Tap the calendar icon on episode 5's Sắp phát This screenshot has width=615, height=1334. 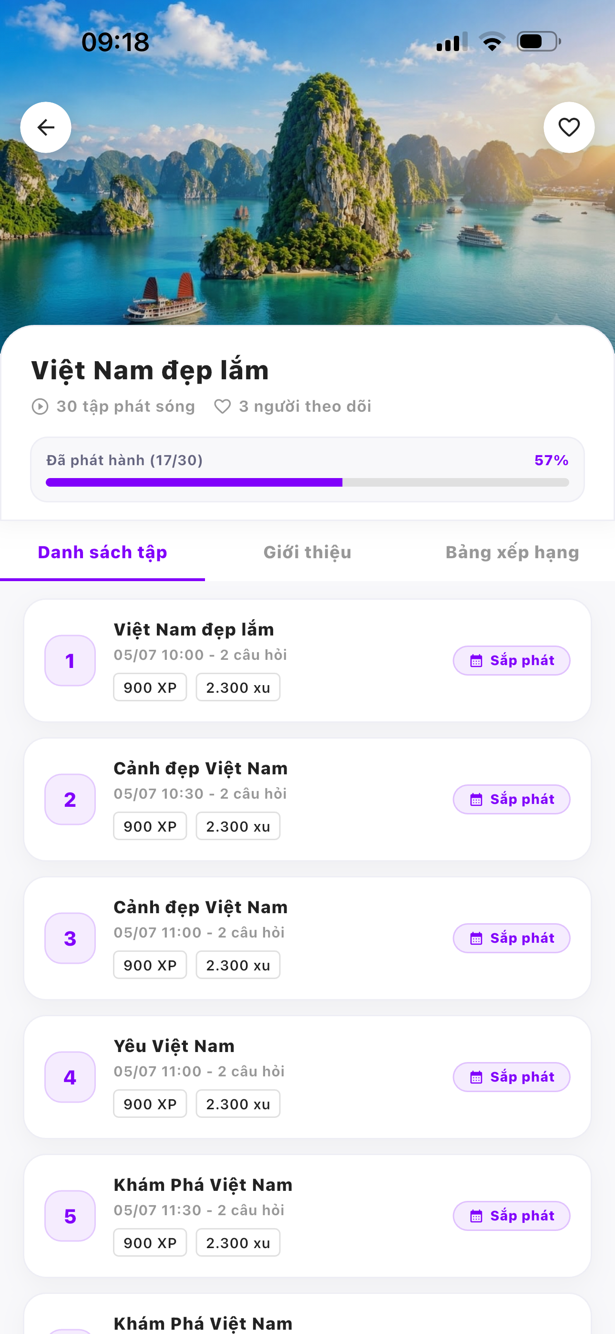476,1216
